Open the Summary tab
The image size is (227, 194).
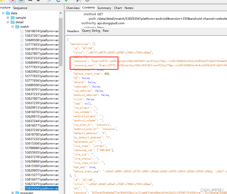104,8
